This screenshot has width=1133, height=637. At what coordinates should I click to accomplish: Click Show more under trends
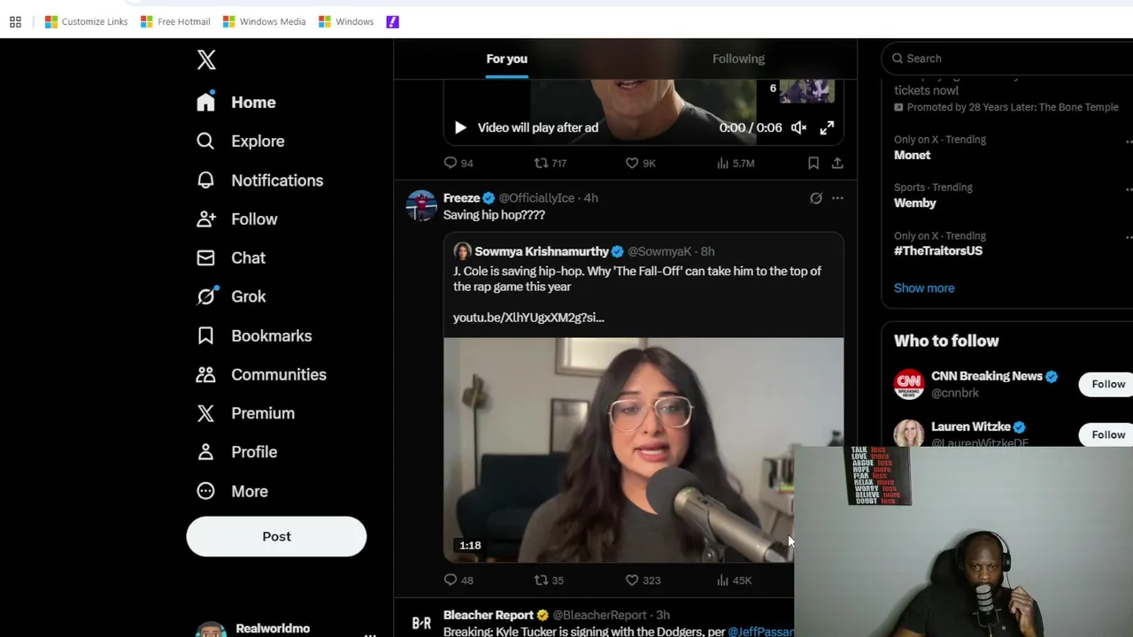point(924,288)
